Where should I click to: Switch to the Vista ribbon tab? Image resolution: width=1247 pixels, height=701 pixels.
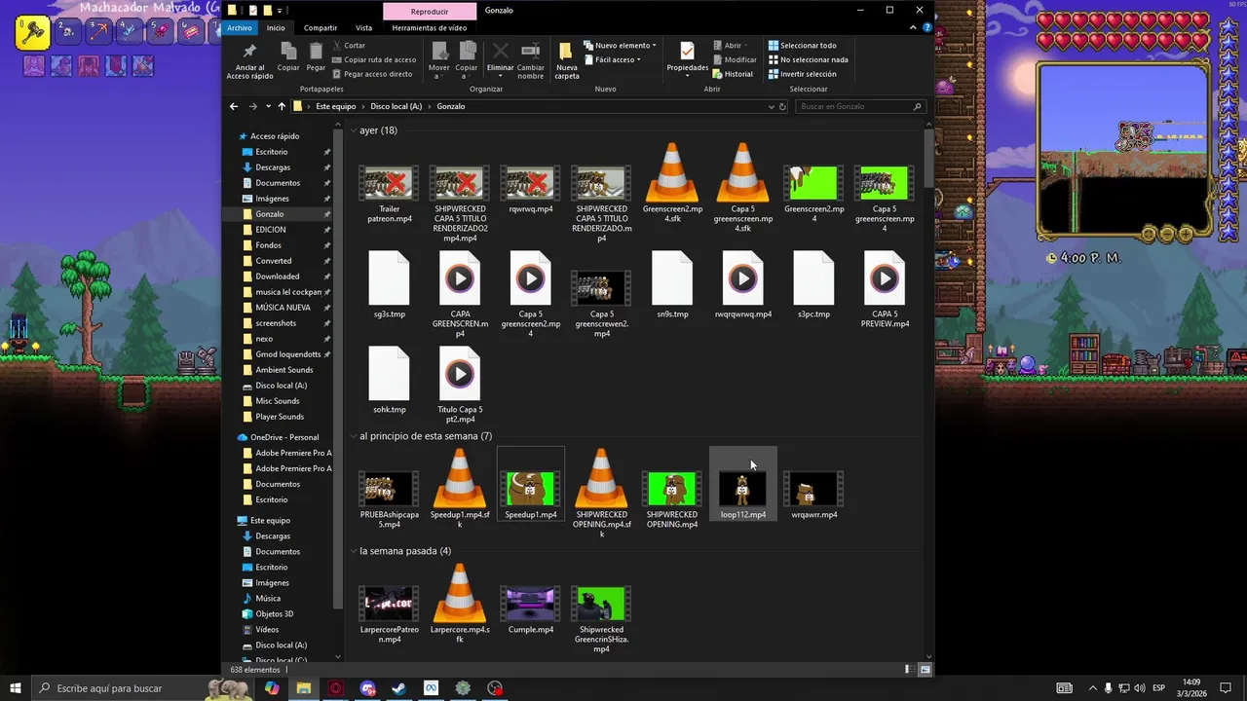pos(363,28)
